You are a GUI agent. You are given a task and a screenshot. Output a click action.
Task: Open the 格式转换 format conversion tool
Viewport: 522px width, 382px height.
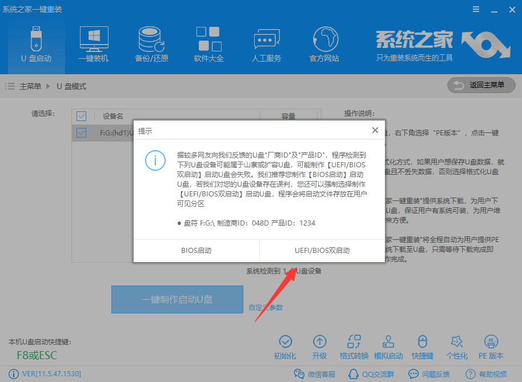354,345
